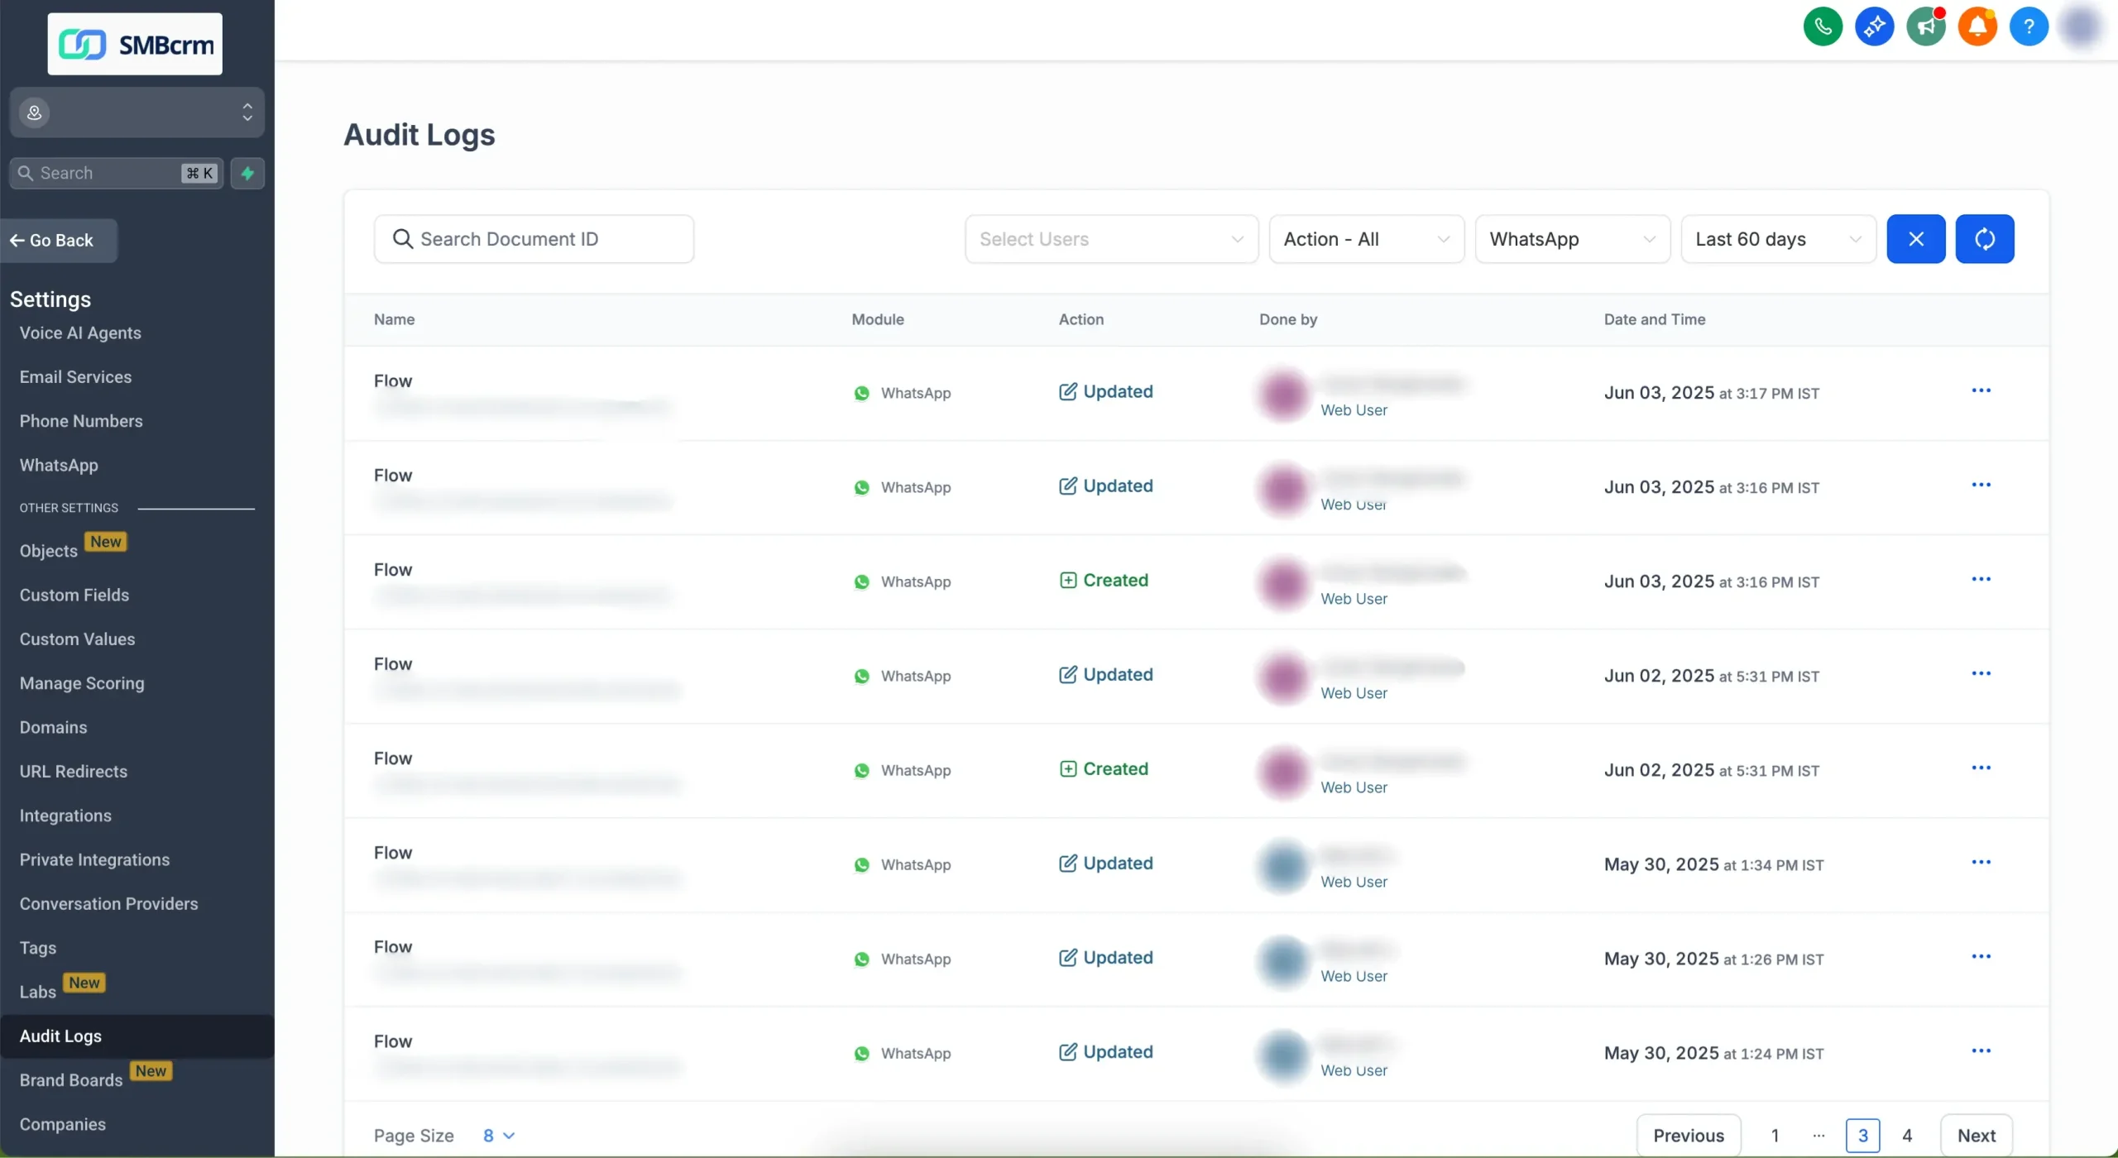Open row menu for Jun 02 5:31 PM Updated entry
The image size is (2118, 1158).
point(1981,673)
